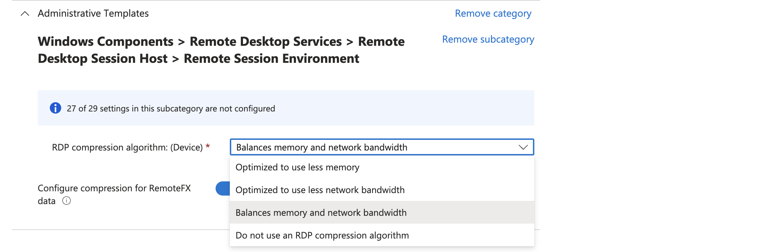Collapse the Administrative Templates section chevron
Viewport: 767px width, 252px height.
click(25, 13)
